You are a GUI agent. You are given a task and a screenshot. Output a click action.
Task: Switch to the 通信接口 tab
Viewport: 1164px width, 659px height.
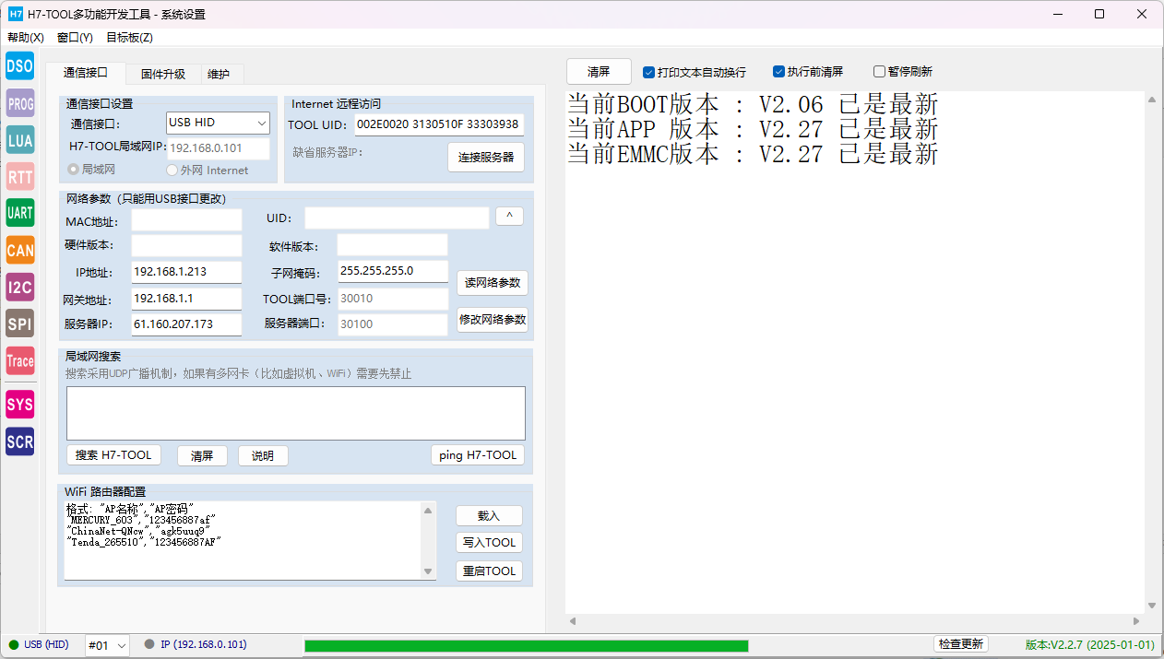pos(86,73)
